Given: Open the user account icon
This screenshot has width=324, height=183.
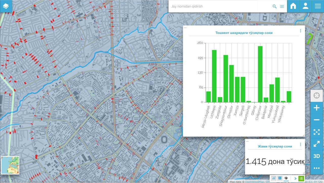Looking at the screenshot, I should (306, 6).
